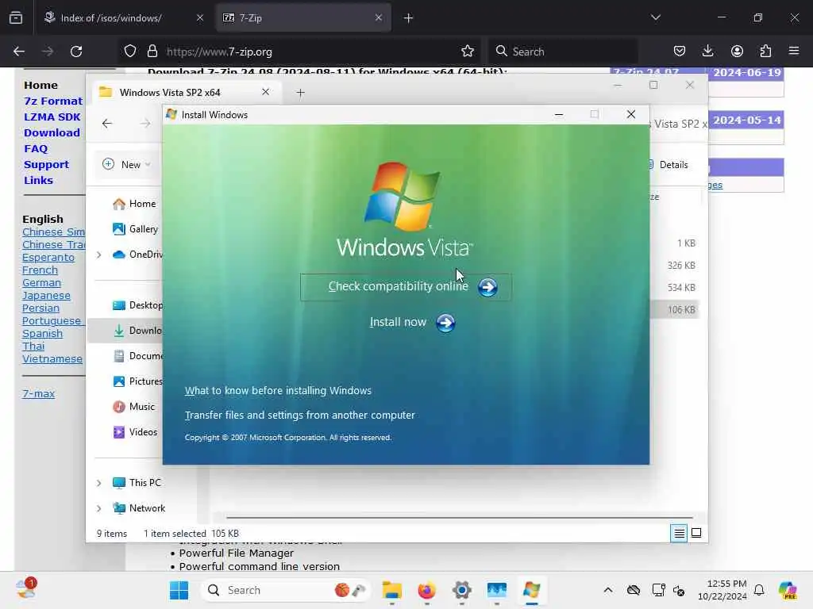Screen dimensions: 813x609
Task: Click the Firefox Search box
Action: coord(563,52)
